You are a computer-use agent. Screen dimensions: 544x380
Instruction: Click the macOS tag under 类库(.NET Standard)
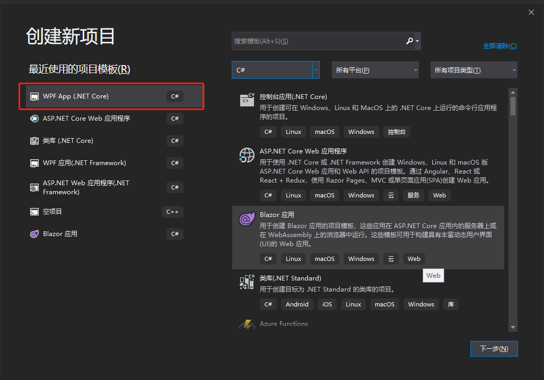point(384,304)
